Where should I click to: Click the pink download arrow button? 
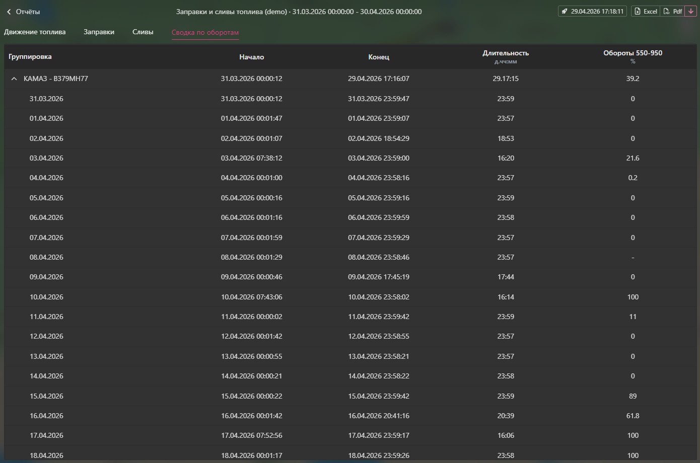click(690, 12)
